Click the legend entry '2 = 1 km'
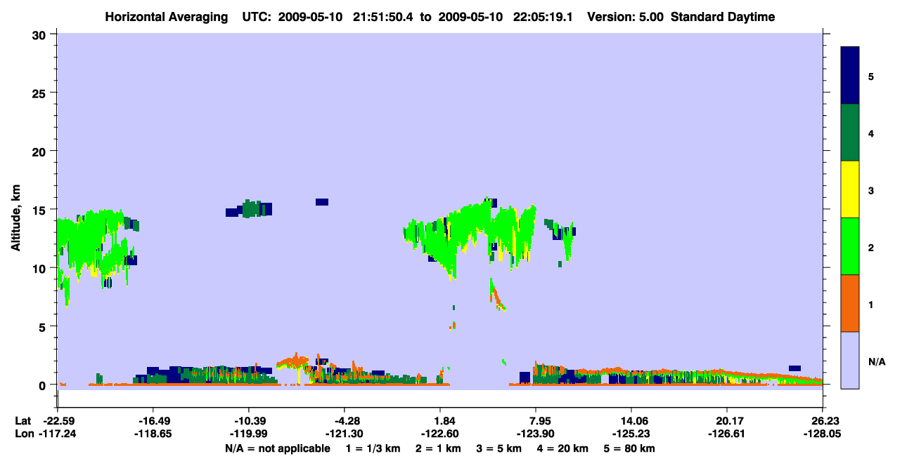Screen dimensions: 914x468 tap(439, 448)
